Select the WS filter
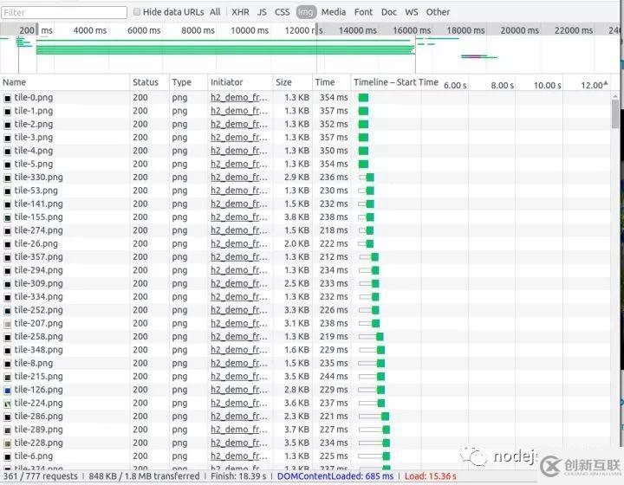624x485 pixels. coord(412,12)
